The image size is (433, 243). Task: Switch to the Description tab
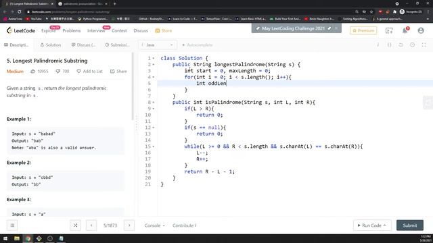pos(16,45)
